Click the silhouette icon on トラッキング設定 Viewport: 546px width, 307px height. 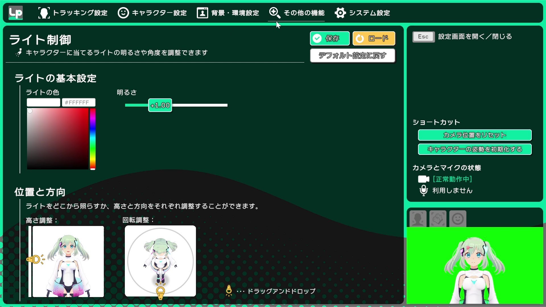pyautogui.click(x=44, y=13)
